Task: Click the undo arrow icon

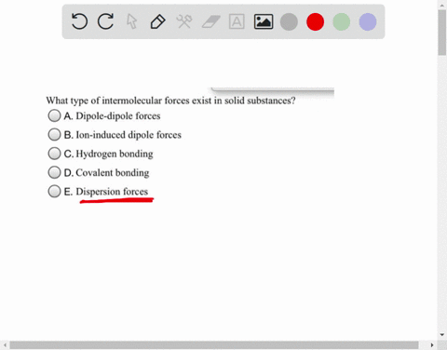Action: tap(79, 21)
